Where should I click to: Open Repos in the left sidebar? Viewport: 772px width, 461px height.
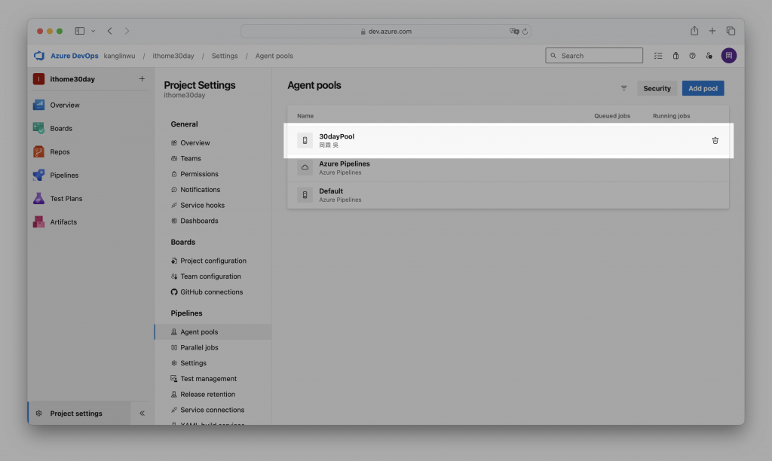pos(60,151)
